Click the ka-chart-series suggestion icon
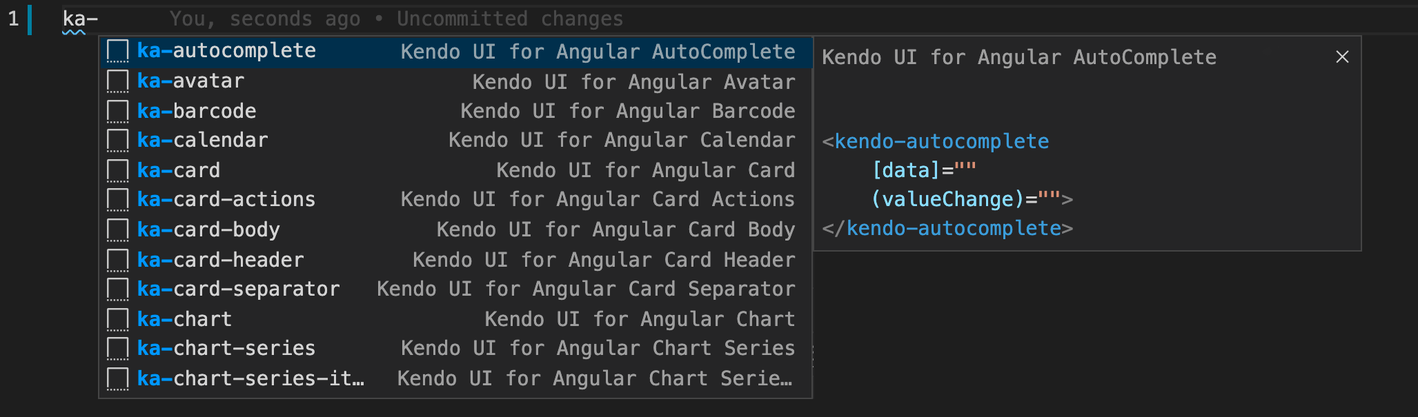 point(117,348)
